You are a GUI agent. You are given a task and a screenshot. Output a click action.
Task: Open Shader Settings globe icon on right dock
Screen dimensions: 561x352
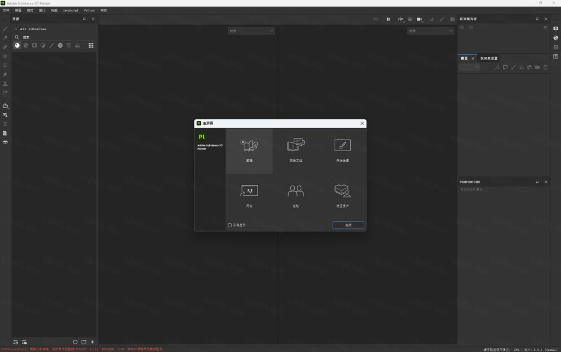[x=556, y=38]
